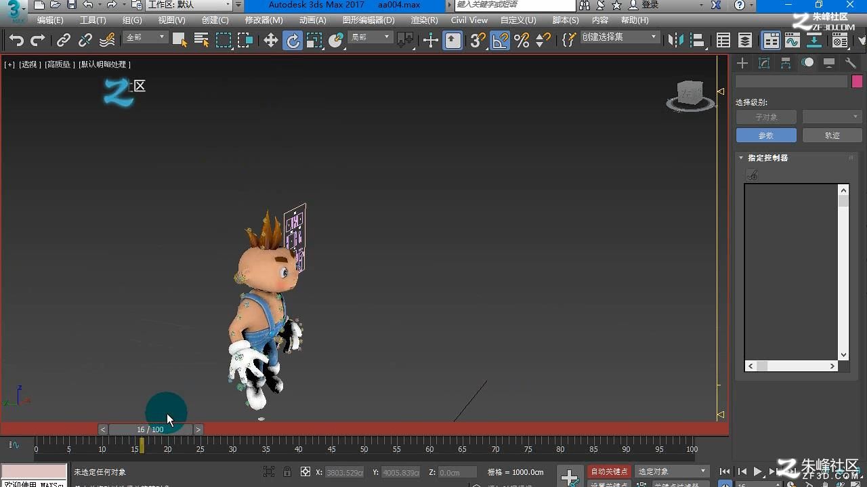Open Edit Named Selection Sets
867x487 pixels.
(569, 41)
